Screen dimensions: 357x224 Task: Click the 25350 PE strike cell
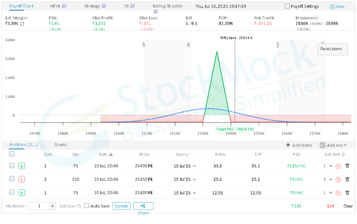click(x=144, y=179)
